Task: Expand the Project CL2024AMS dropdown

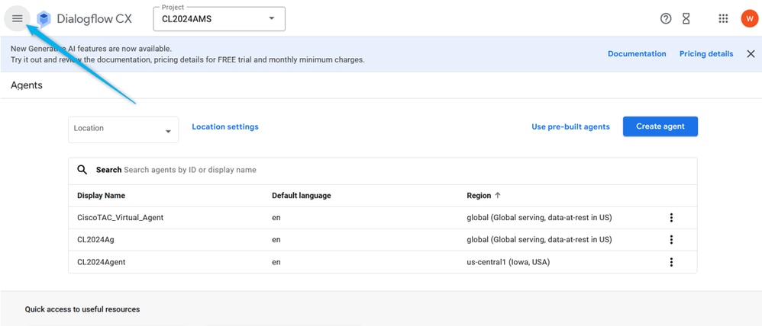Action: tap(219, 19)
